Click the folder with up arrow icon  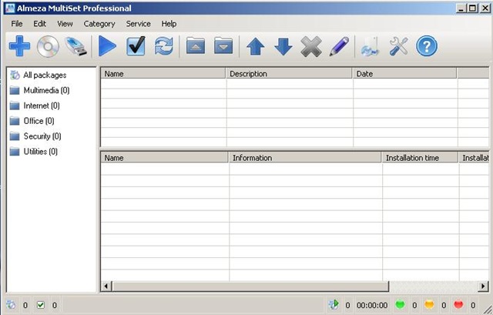tap(195, 46)
